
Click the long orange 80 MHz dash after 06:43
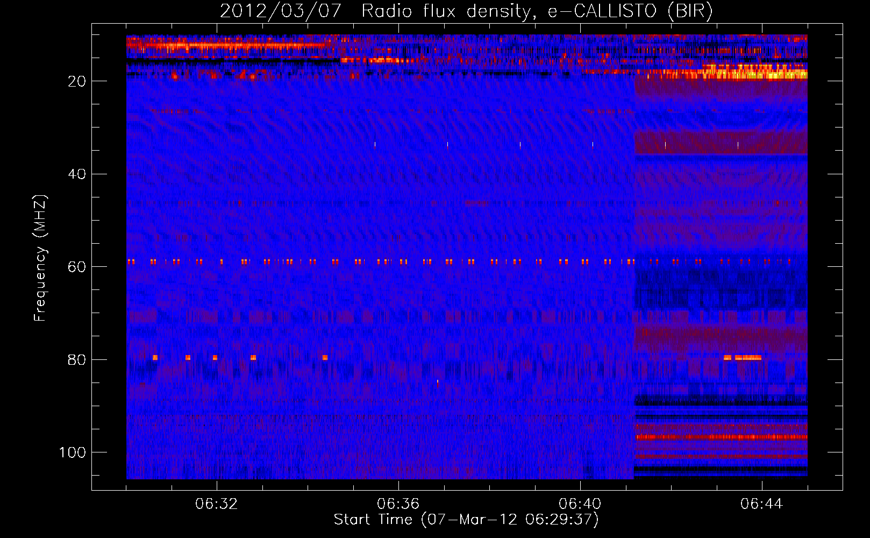pos(748,358)
